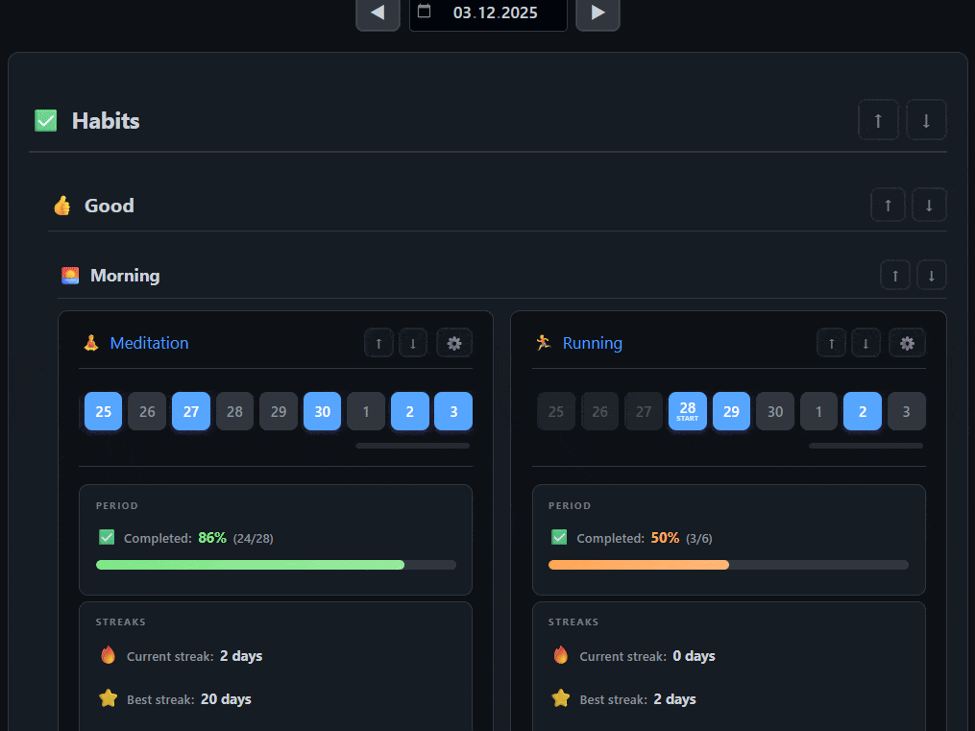The height and width of the screenshot is (731, 975).
Task: Move the Morning group up
Action: click(x=895, y=276)
